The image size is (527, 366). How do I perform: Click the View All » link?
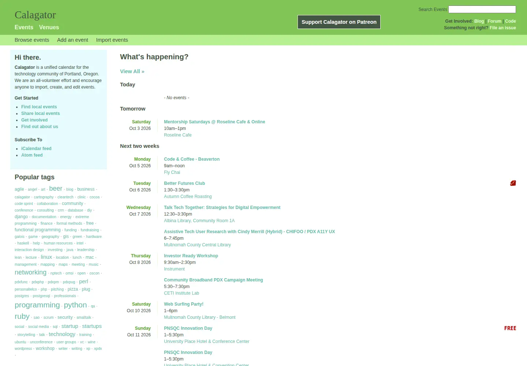132,71
